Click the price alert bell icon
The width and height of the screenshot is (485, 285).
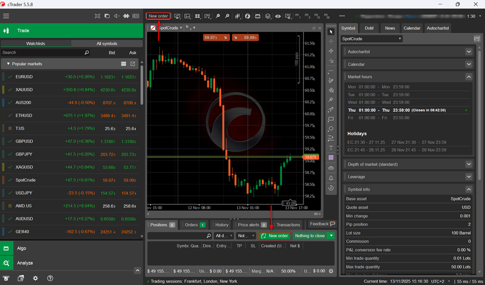click(x=331, y=178)
